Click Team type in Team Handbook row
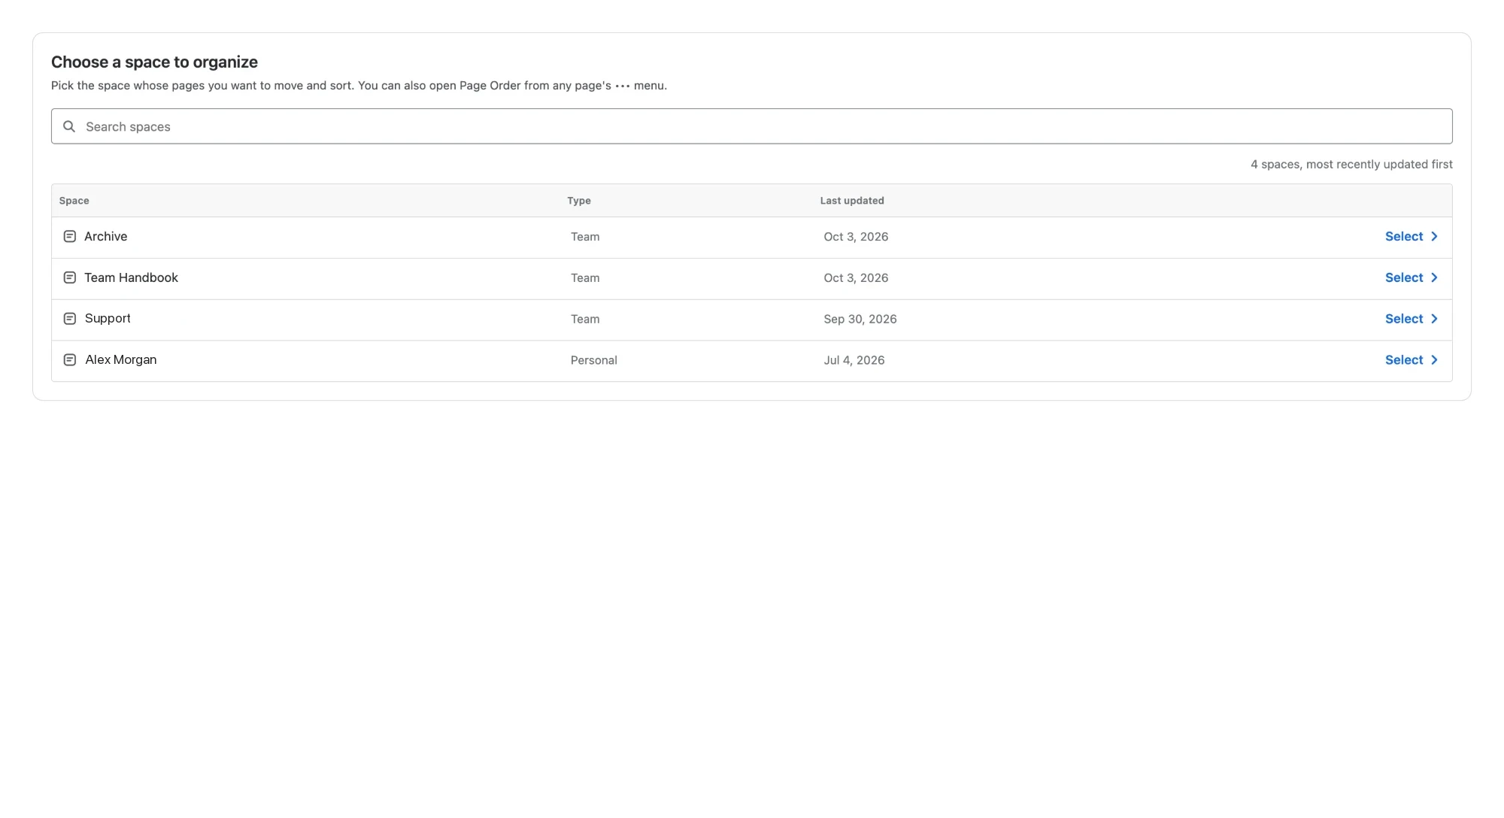The width and height of the screenshot is (1504, 818). 585,278
